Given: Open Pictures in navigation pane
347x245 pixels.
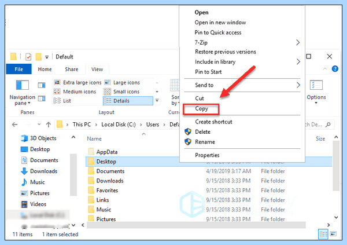Looking at the screenshot, I should point(35,193).
